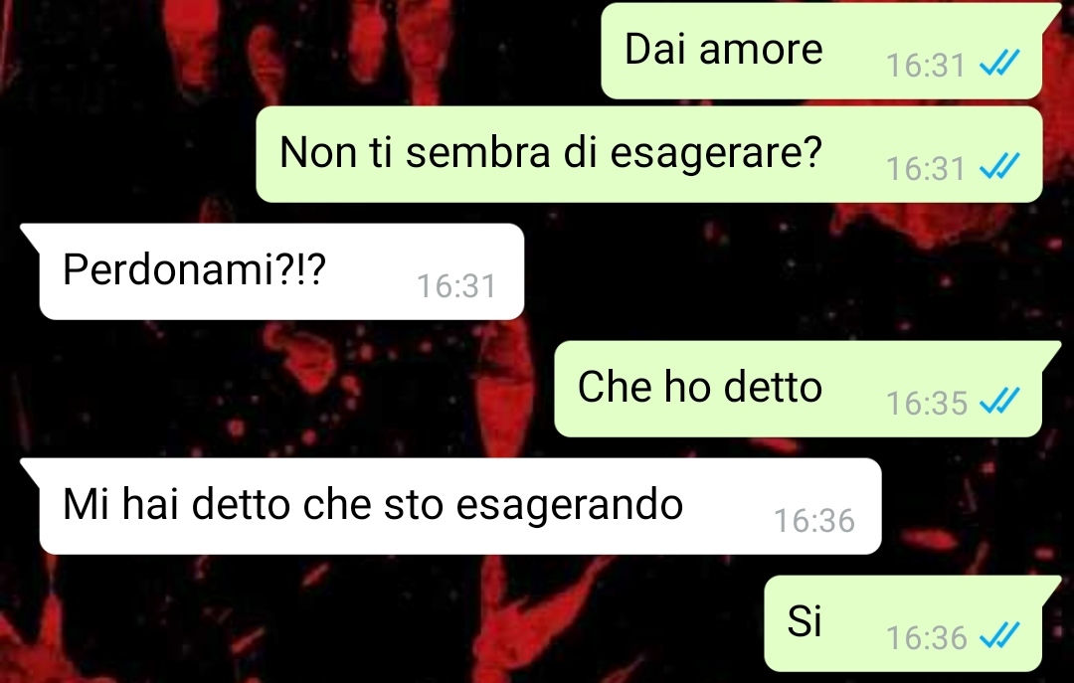The height and width of the screenshot is (683, 1074).
Task: Tap 16:35 timestamp on 'Che ho detto'
Action: [926, 404]
